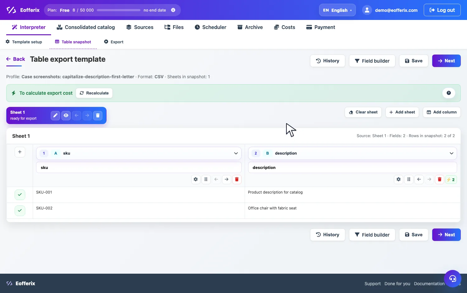Image resolution: width=467 pixels, height=293 pixels.
Task: Click bottom Next button
Action: [x=446, y=235]
